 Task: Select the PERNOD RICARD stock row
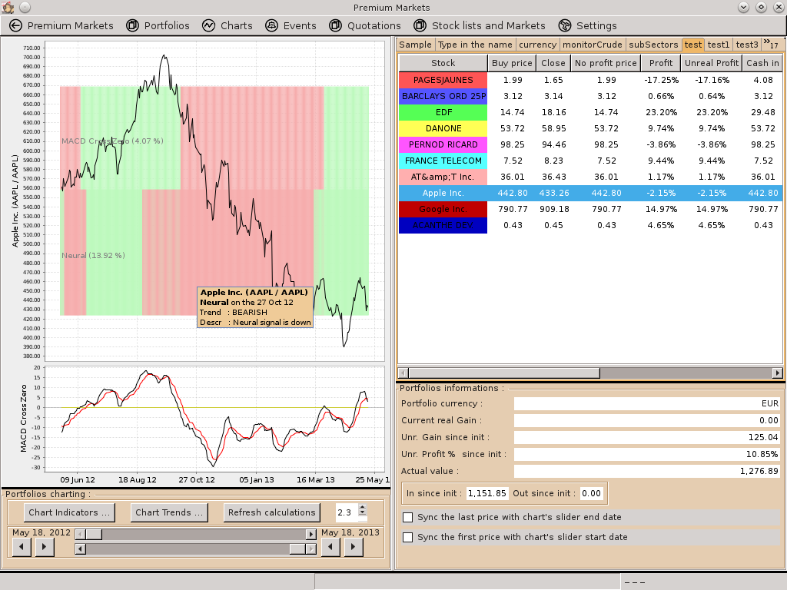pyautogui.click(x=590, y=144)
